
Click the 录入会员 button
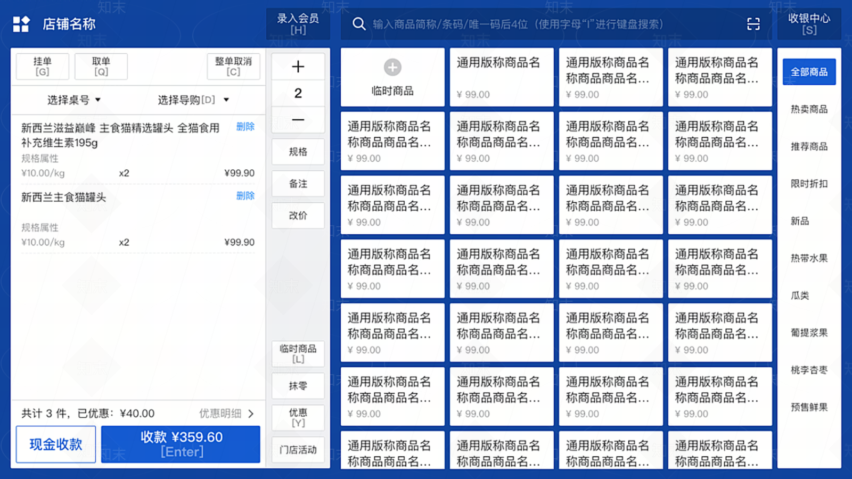click(x=298, y=23)
